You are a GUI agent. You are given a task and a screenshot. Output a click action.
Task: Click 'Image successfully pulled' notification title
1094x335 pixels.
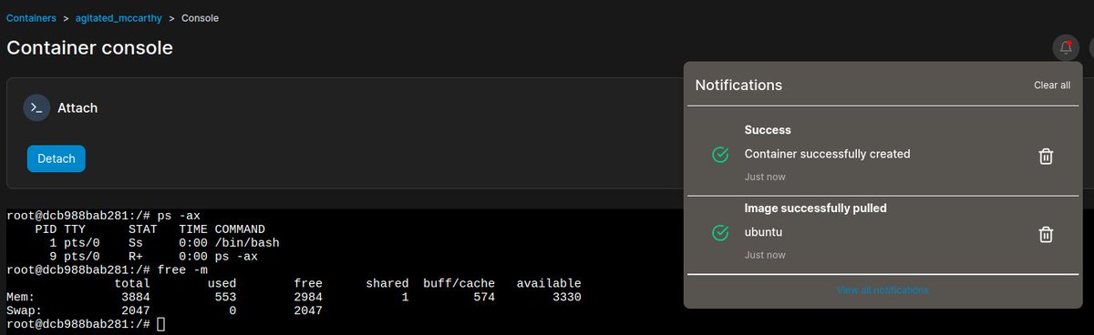tap(816, 208)
